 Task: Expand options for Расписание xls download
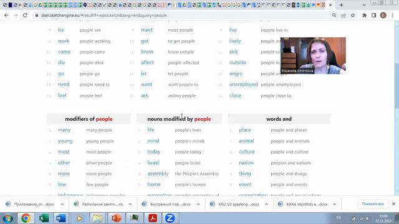pos(130,204)
